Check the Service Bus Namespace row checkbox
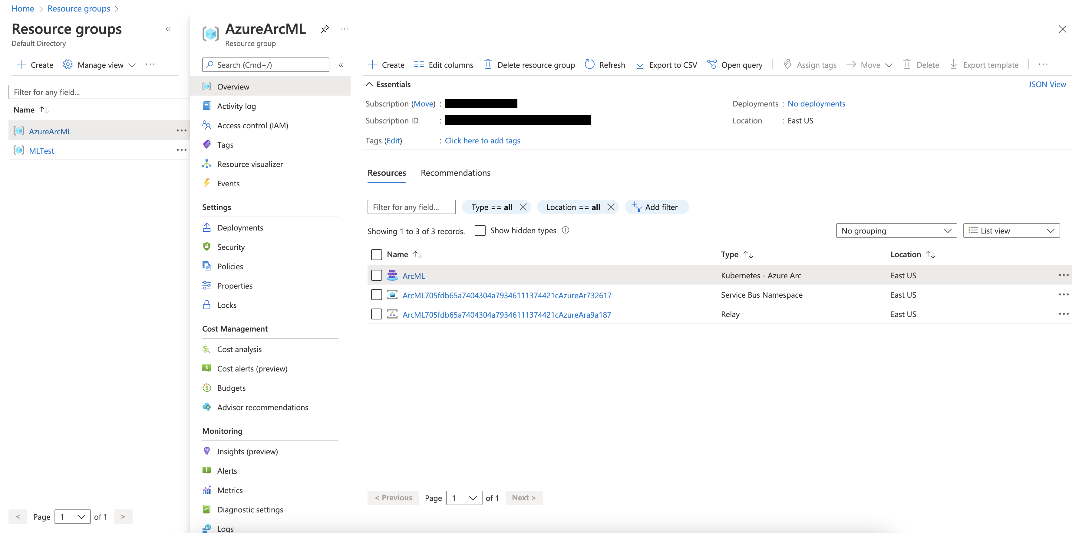The width and height of the screenshot is (1082, 533). pyautogui.click(x=376, y=295)
